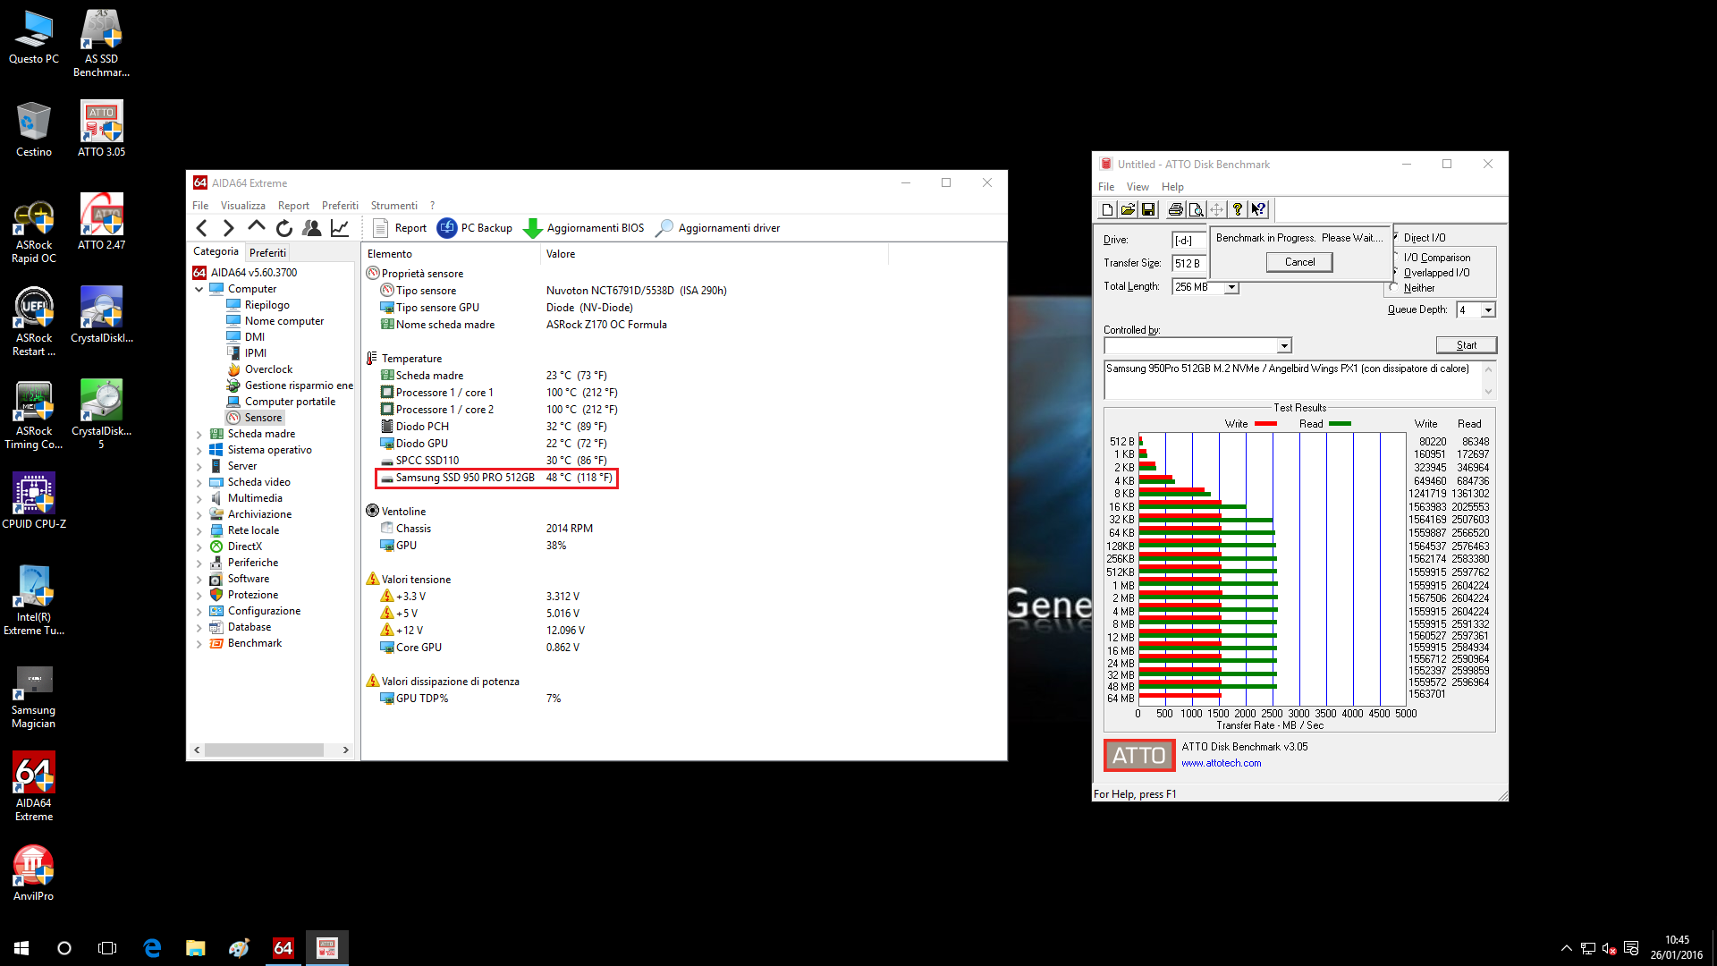The height and width of the screenshot is (966, 1717).
Task: Open ASRock Rapid OC desktop shortcut
Action: (34, 233)
